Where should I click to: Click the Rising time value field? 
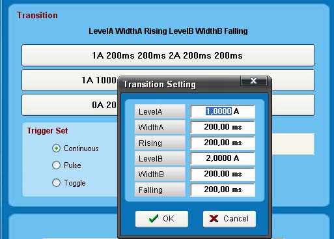tap(223, 143)
